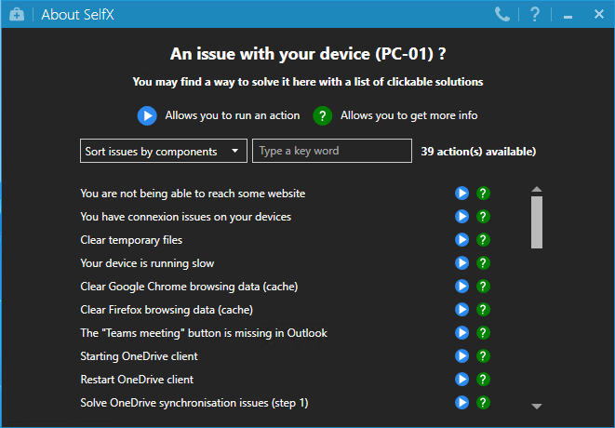The image size is (615, 428).
Task: Select 'Clear Firefox browsing data (cache)' text
Action: [167, 310]
